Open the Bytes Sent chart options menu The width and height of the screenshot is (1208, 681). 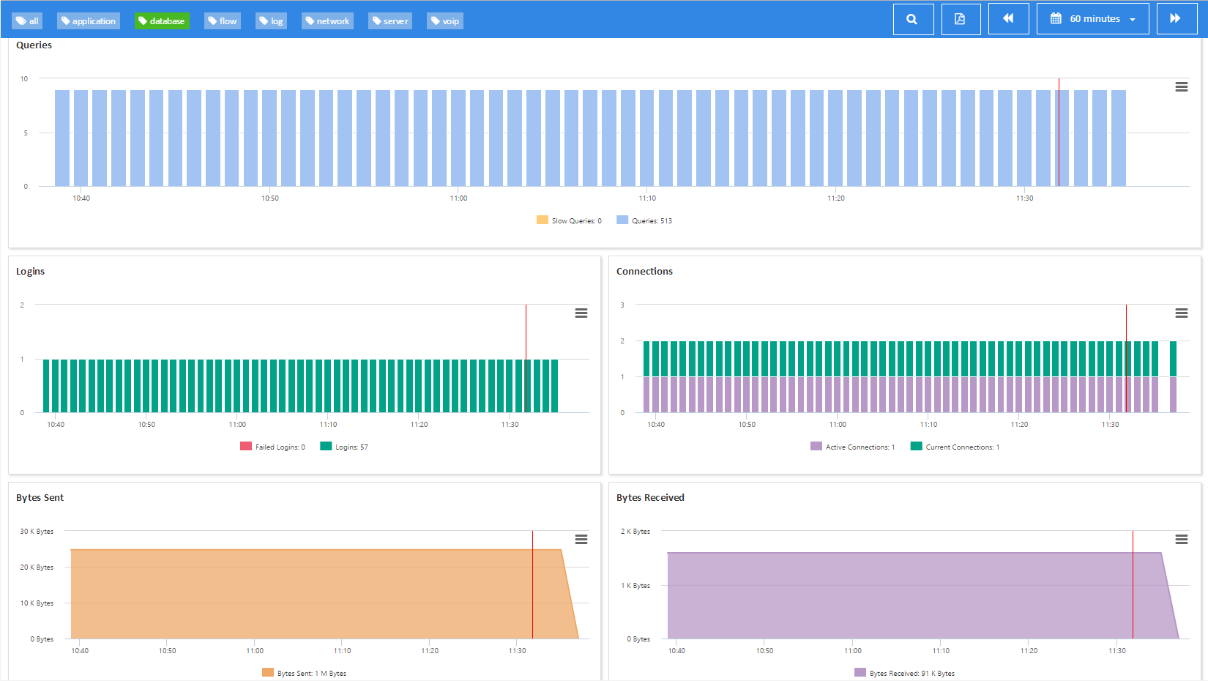coord(581,539)
